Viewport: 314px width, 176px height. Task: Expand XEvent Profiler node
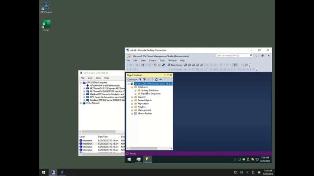pyautogui.click(x=132, y=113)
